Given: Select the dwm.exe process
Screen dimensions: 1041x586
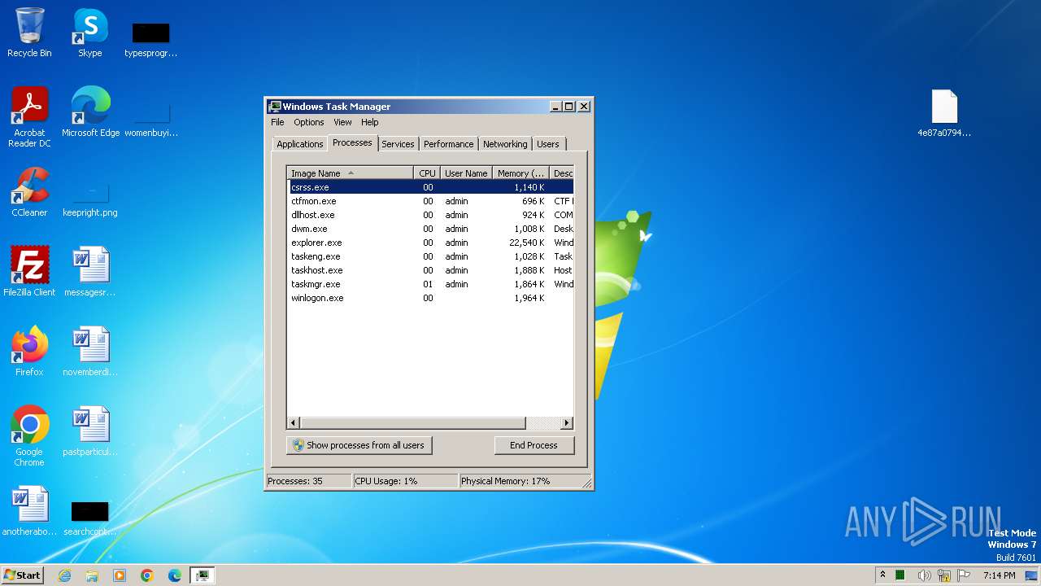Looking at the screenshot, I should tap(430, 229).
